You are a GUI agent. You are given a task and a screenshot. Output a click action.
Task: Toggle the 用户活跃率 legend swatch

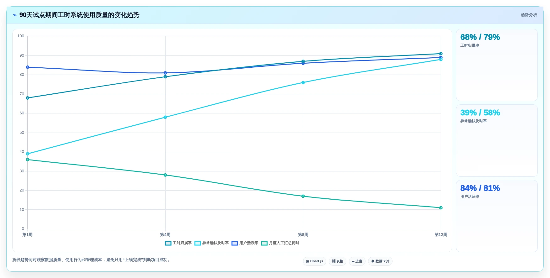click(x=235, y=243)
